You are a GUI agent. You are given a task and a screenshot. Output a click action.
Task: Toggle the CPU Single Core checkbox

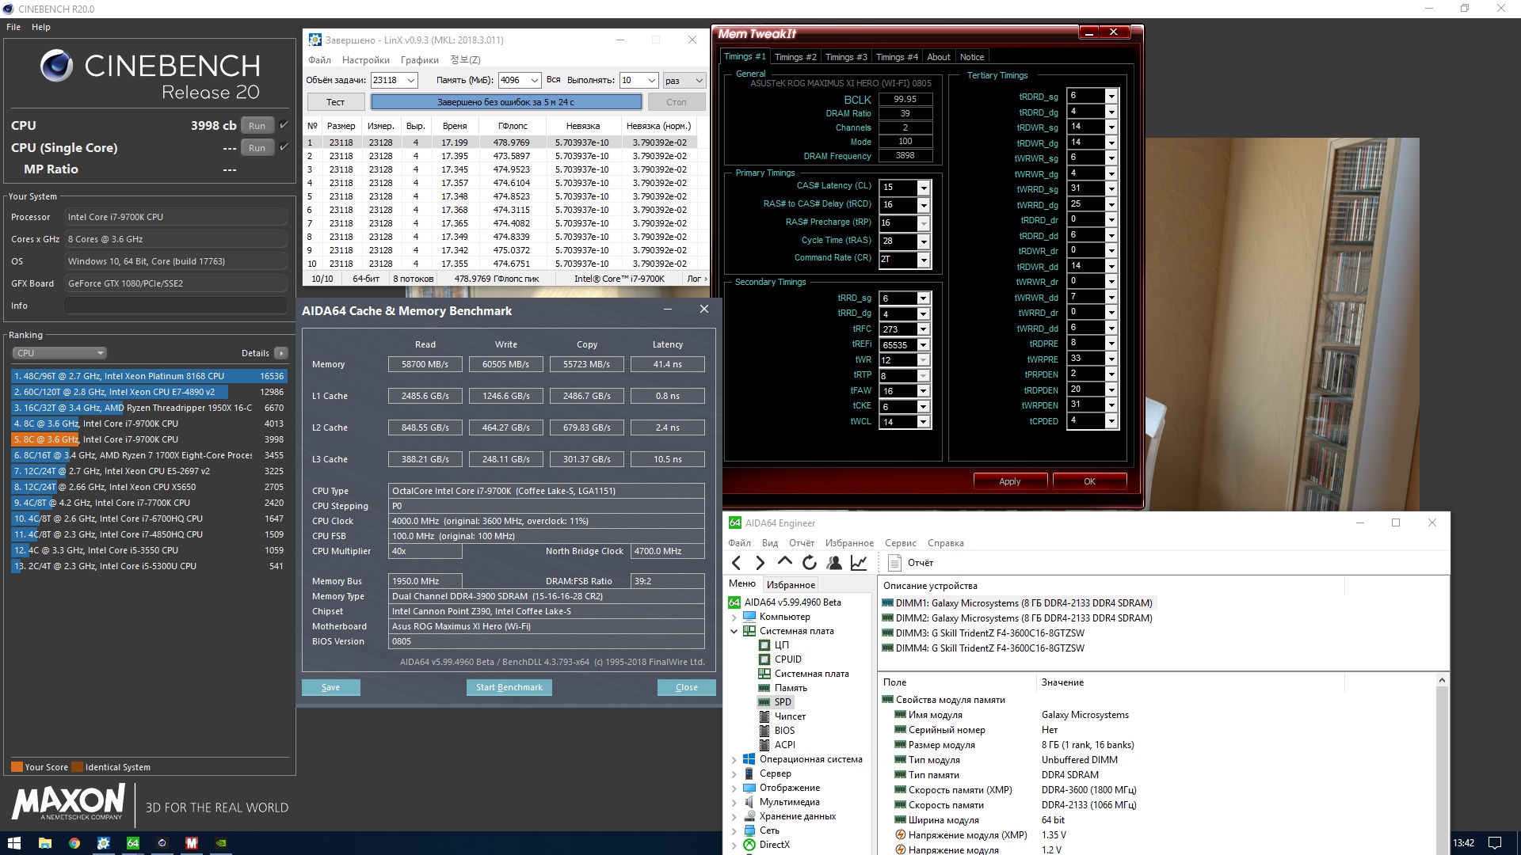tap(284, 147)
